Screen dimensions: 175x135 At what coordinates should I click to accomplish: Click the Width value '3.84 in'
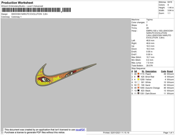pyautogui.click(x=171, y=10)
